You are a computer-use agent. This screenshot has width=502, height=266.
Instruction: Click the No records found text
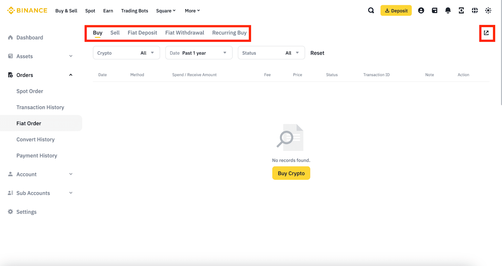tap(291, 160)
